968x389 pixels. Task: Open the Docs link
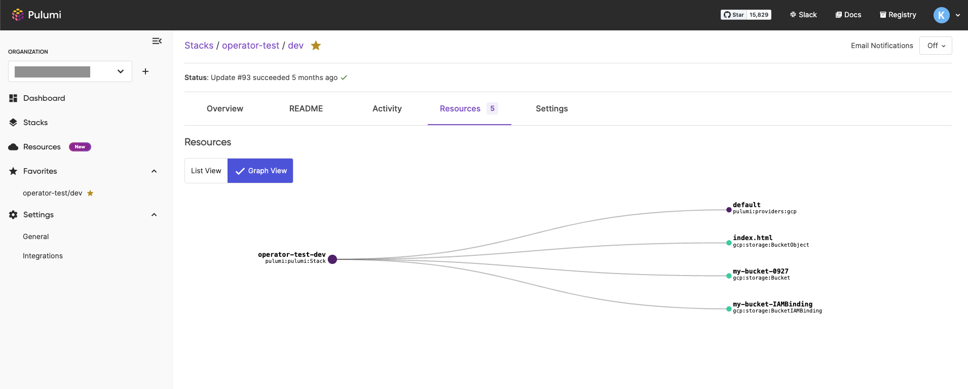click(848, 15)
